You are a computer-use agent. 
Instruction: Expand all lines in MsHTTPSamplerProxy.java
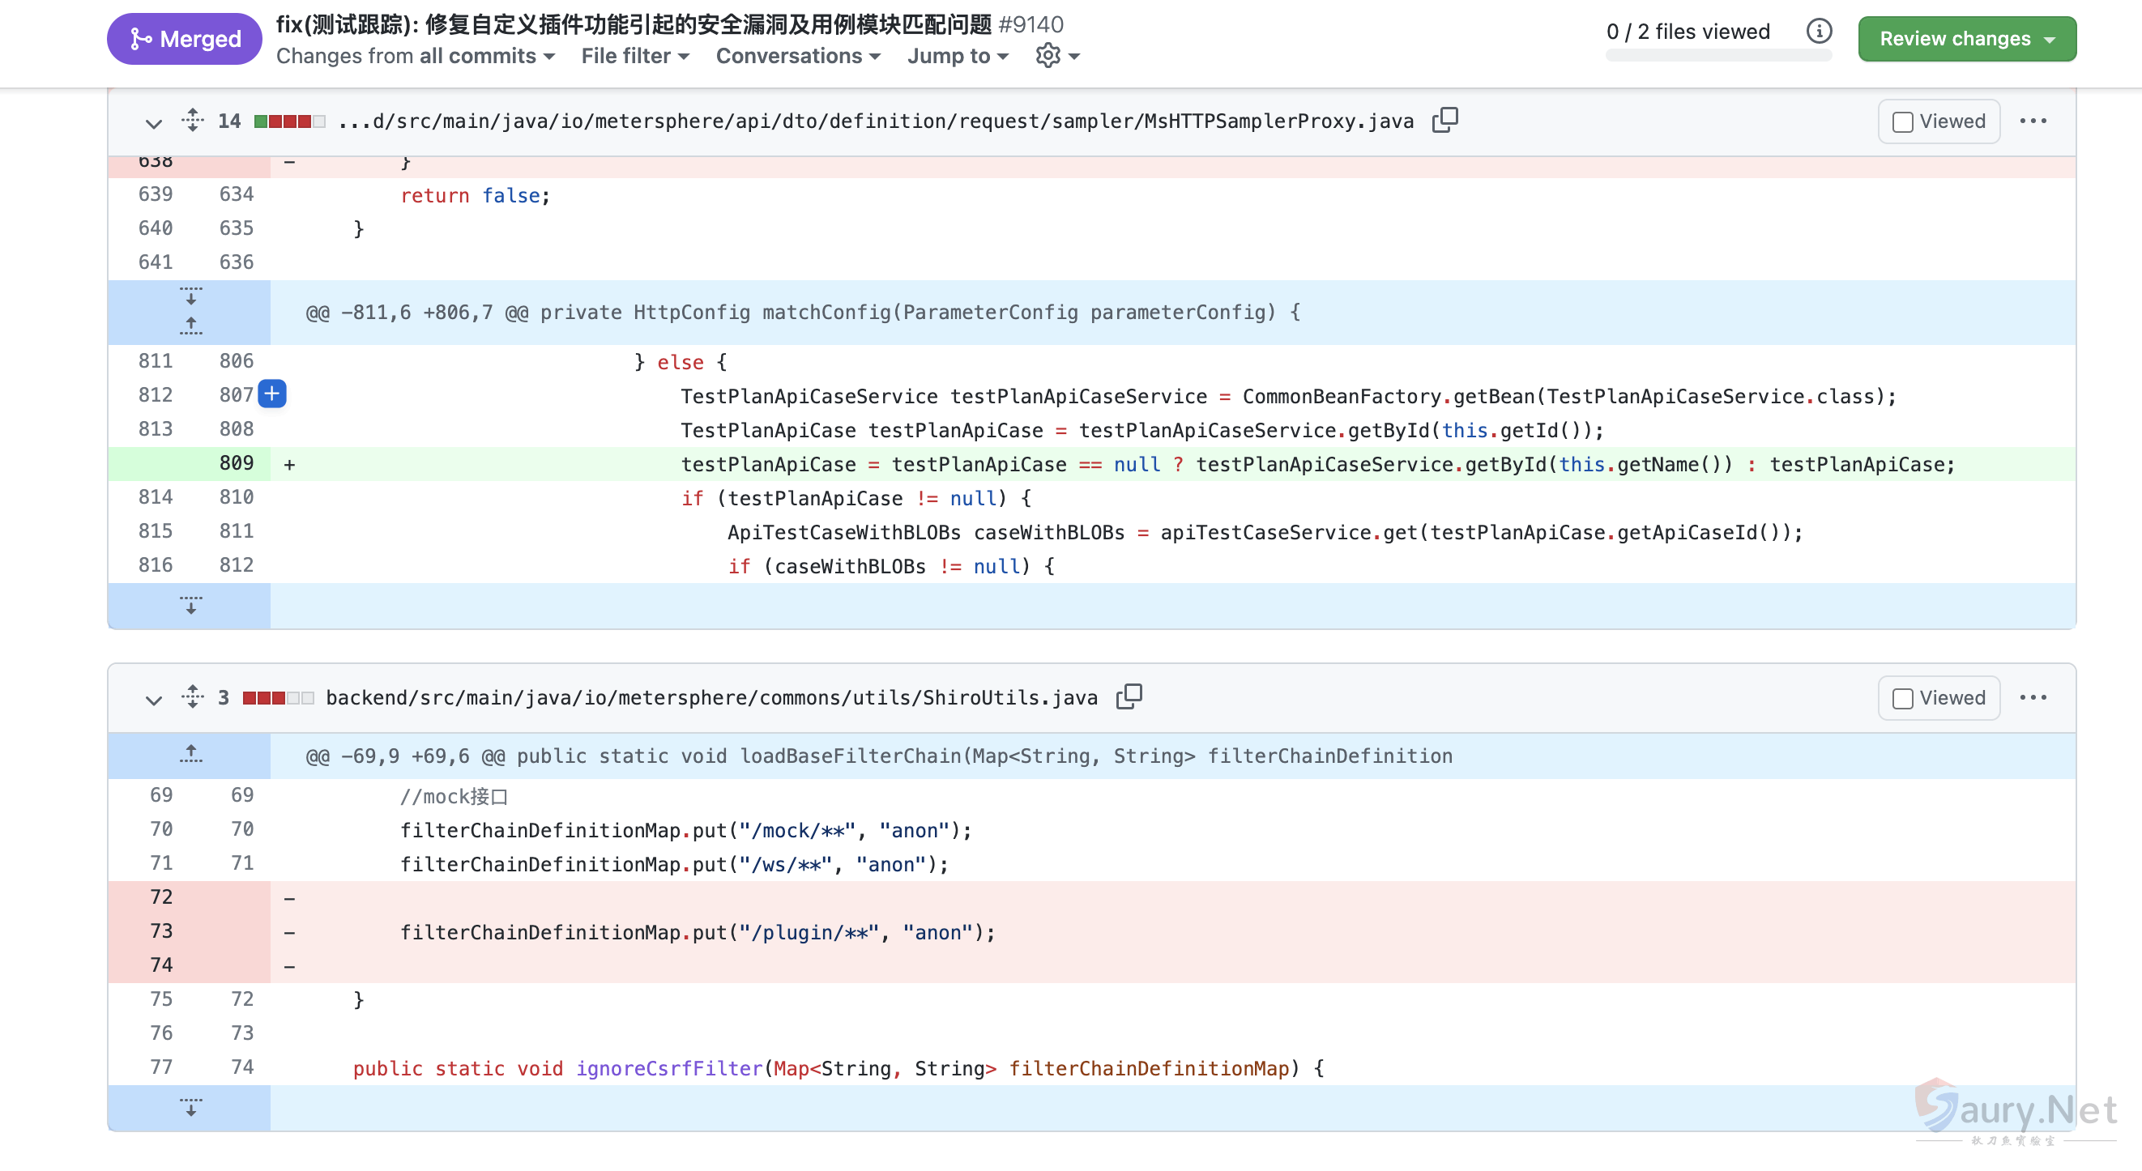(x=193, y=121)
